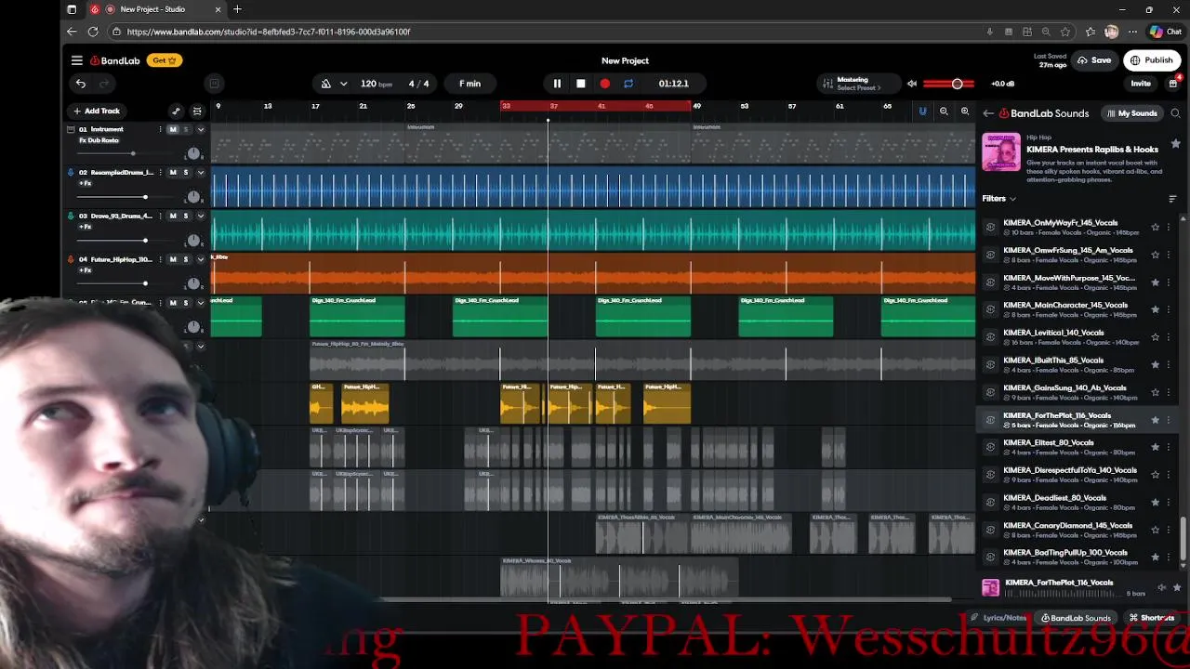Favorite the KIMERA Presents Raplibs pack
Image resolution: width=1190 pixels, height=669 pixels.
(1175, 144)
